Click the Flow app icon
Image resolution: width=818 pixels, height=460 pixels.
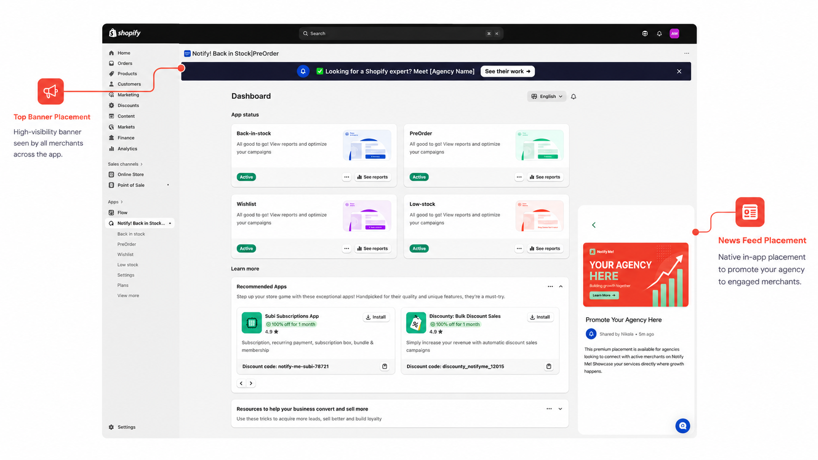pos(112,213)
